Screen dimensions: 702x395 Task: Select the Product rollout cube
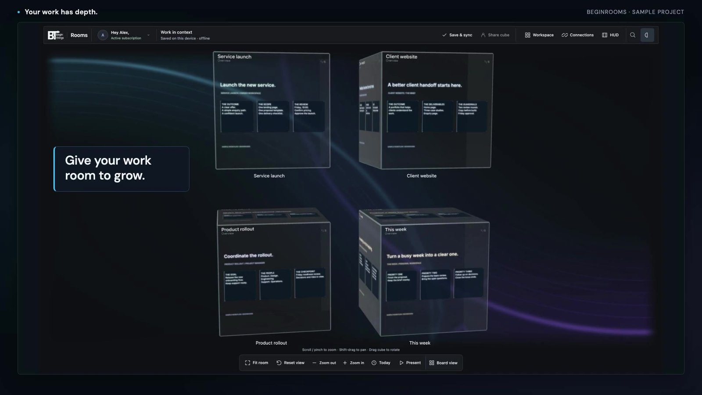click(274, 272)
